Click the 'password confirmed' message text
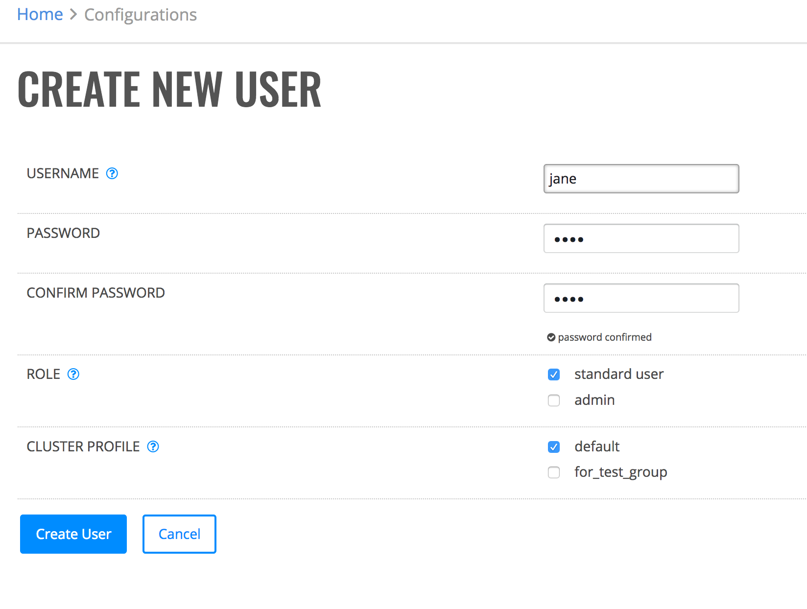807x609 pixels. point(605,337)
